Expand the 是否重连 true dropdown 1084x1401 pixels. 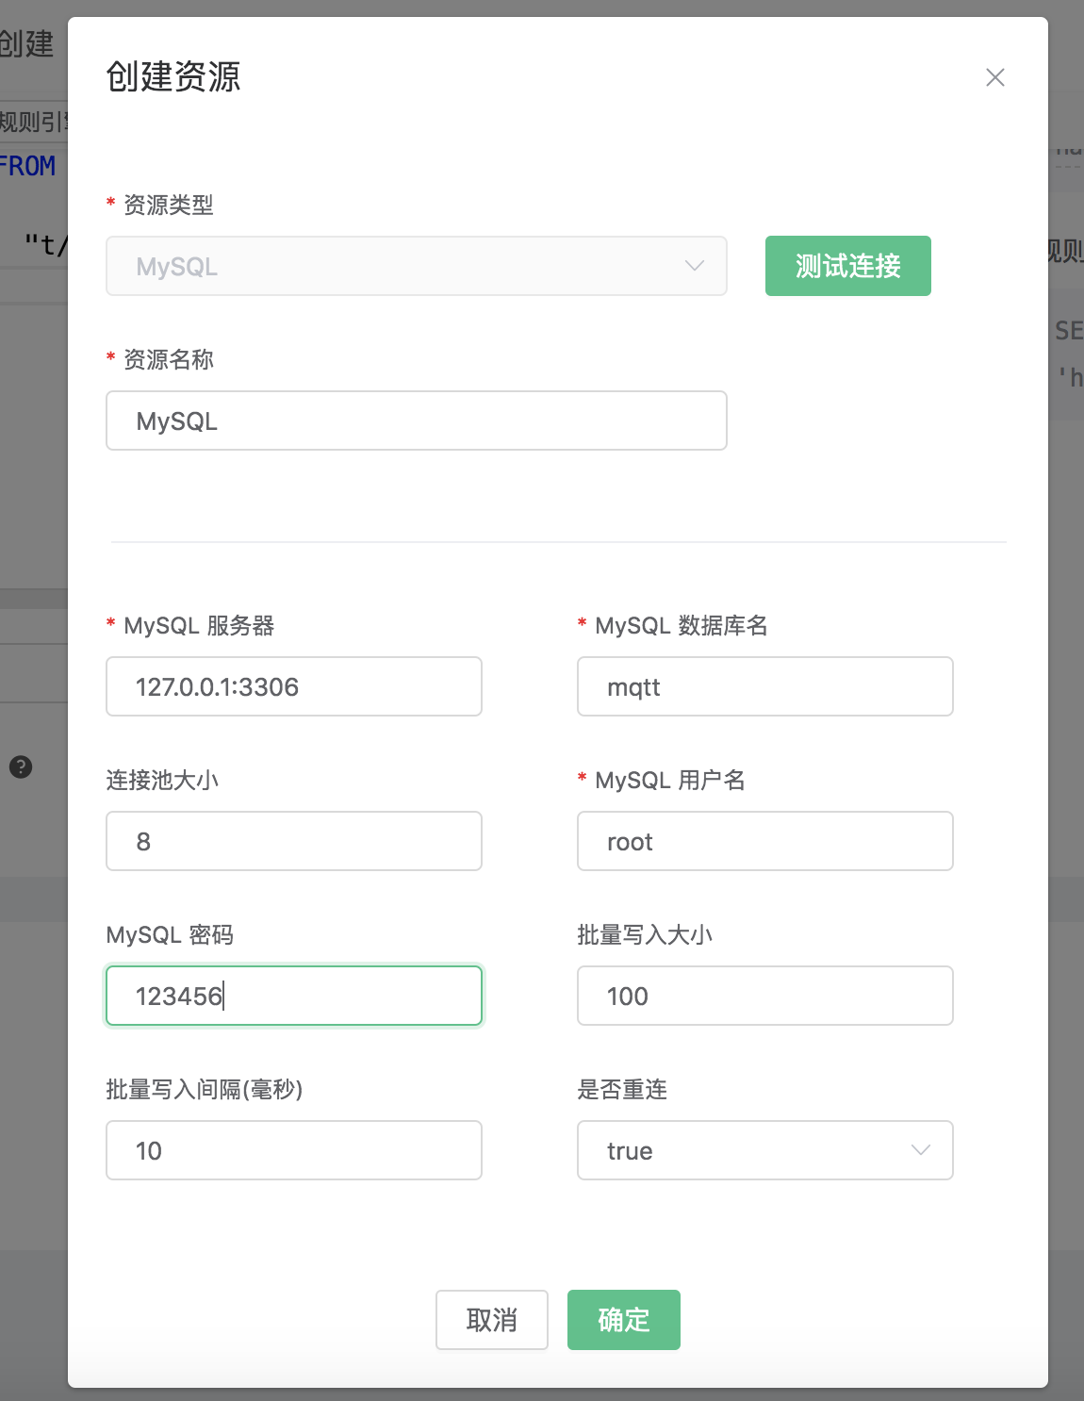(764, 1150)
